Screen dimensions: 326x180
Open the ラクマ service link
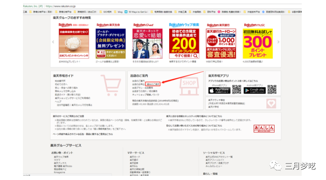click(57, 160)
